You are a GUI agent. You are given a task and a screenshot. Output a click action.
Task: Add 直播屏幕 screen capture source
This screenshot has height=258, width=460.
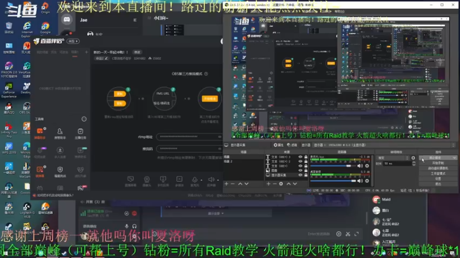131,181
